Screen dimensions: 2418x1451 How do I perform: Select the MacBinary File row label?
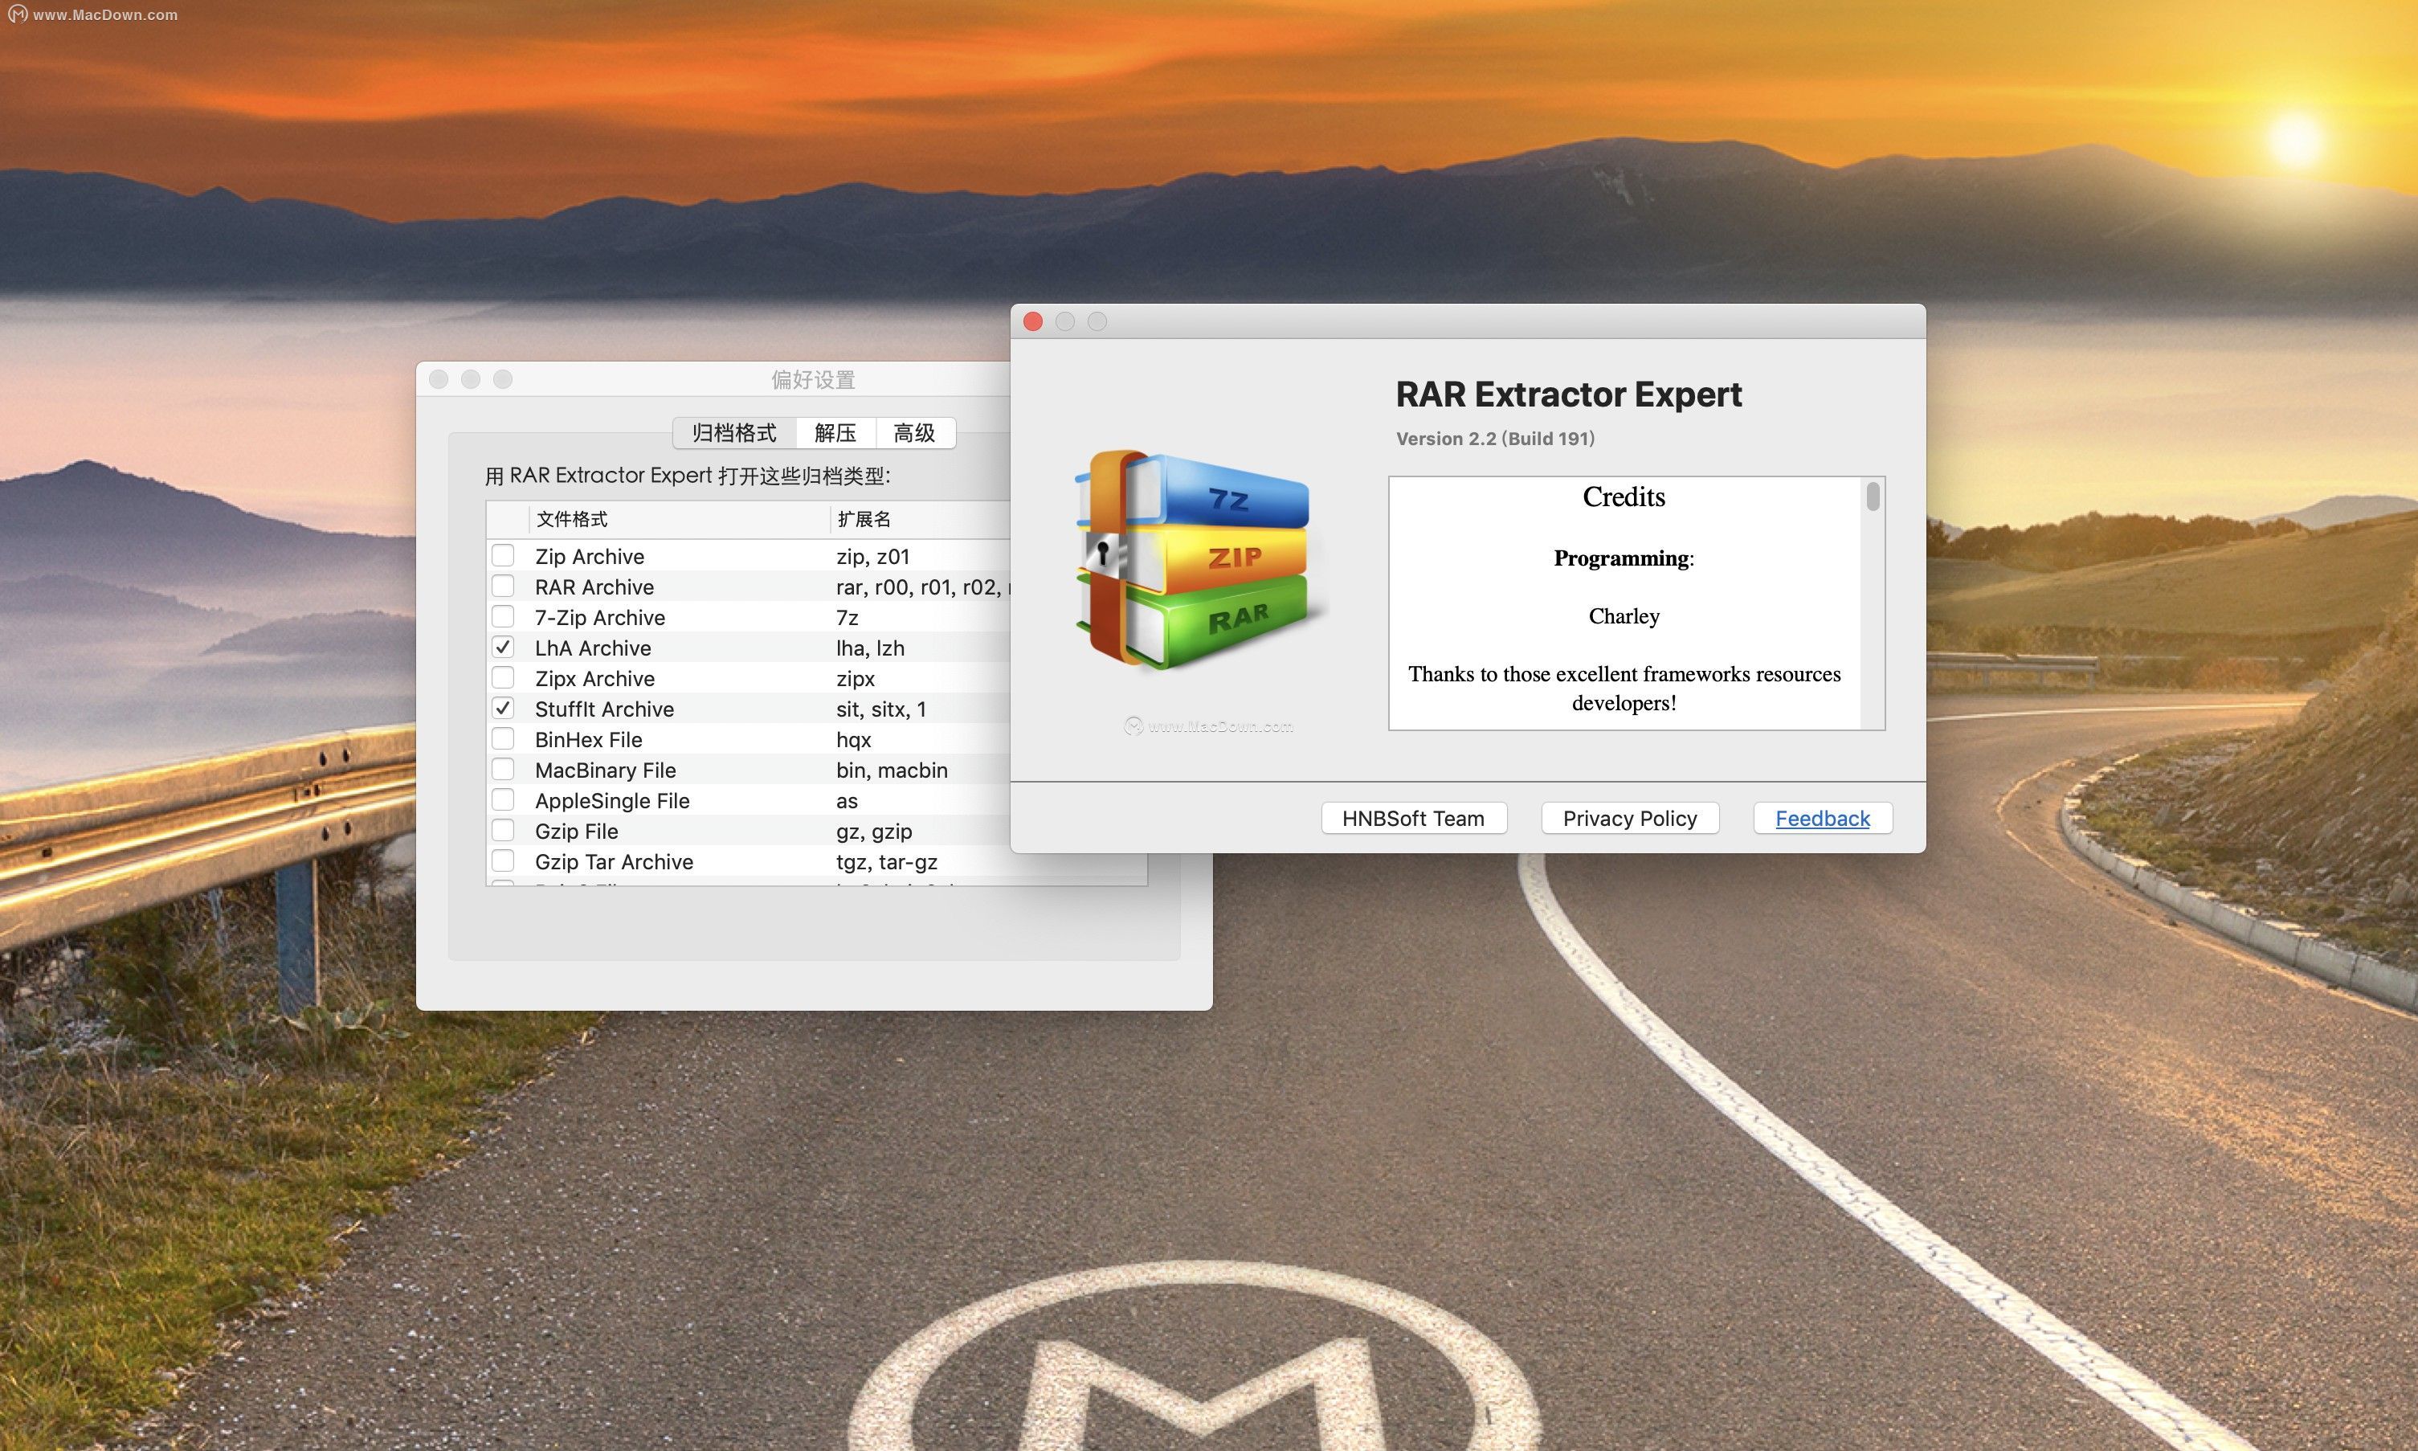click(x=605, y=770)
